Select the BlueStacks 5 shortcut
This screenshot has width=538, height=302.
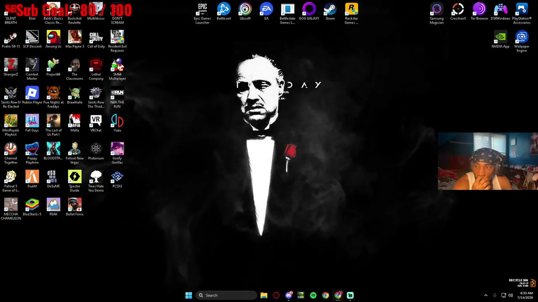(x=32, y=208)
